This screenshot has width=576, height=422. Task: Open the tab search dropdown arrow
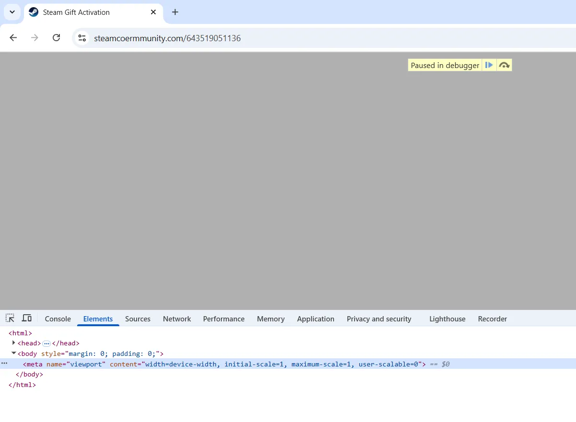click(12, 12)
